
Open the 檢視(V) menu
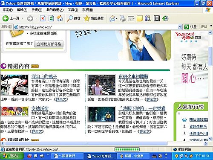point(37,10)
